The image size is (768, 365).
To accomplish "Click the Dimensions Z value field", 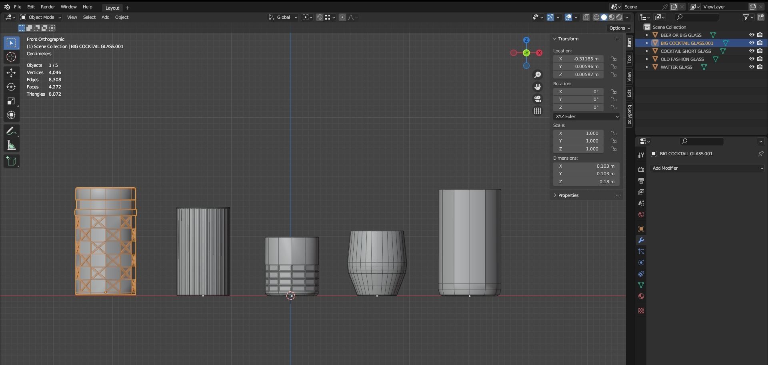I will click(x=586, y=182).
